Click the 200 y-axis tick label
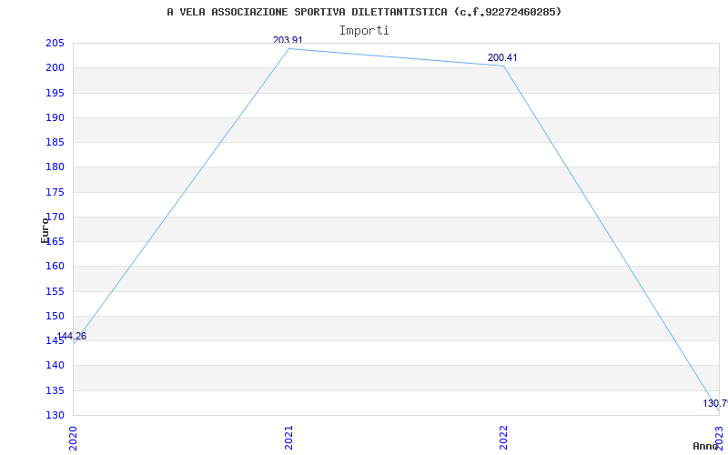Viewport: 728px width, 455px height. (55, 68)
